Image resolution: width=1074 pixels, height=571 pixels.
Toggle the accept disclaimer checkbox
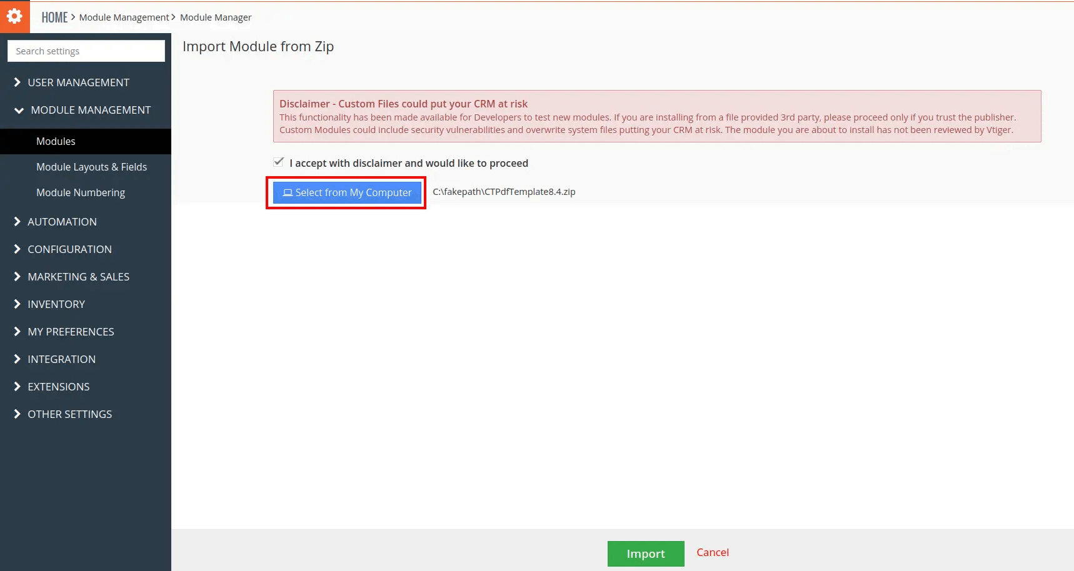point(279,162)
